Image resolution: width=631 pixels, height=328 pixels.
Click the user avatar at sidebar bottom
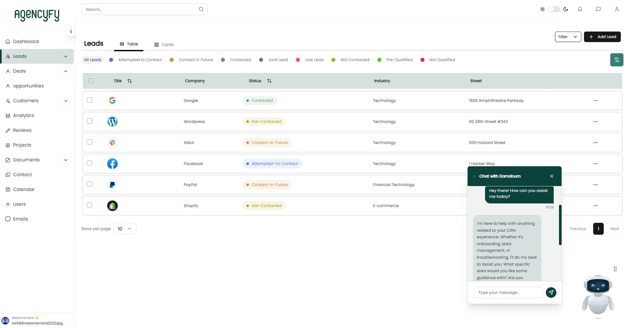[5, 321]
